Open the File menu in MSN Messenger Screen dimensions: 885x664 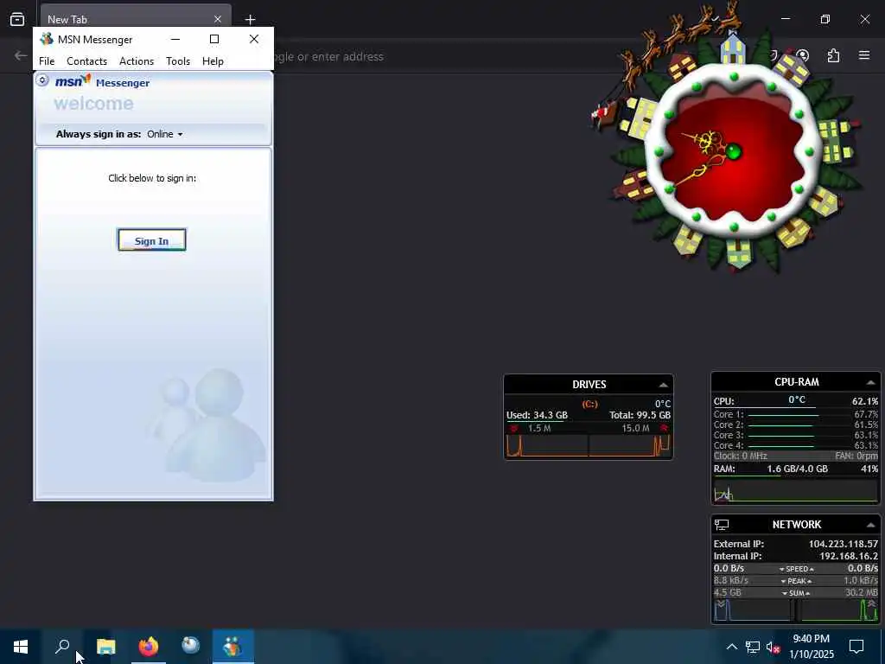tap(47, 61)
